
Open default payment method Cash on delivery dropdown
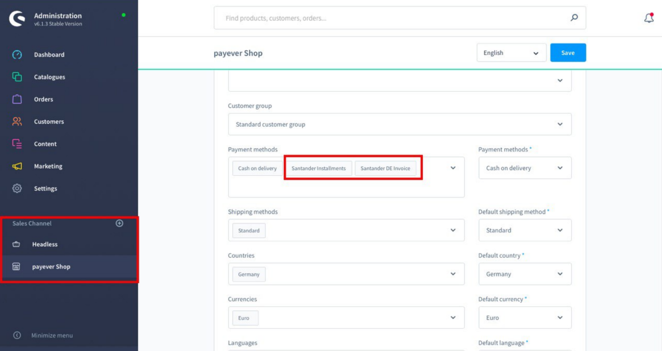[525, 168]
